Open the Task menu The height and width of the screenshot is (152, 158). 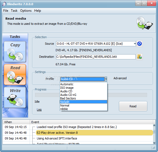pos(14,11)
